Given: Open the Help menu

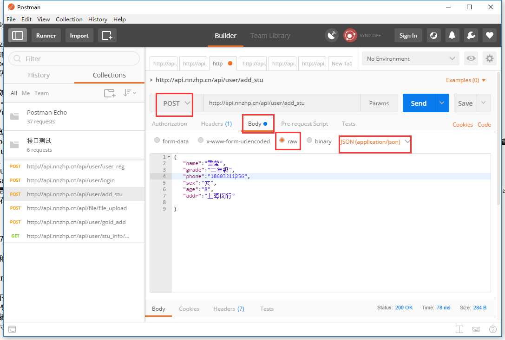Looking at the screenshot, I should click(119, 19).
